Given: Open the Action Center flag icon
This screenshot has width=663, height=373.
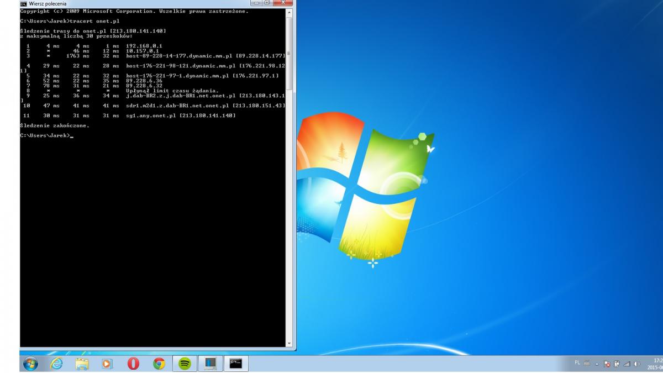Looking at the screenshot, I should (607, 364).
